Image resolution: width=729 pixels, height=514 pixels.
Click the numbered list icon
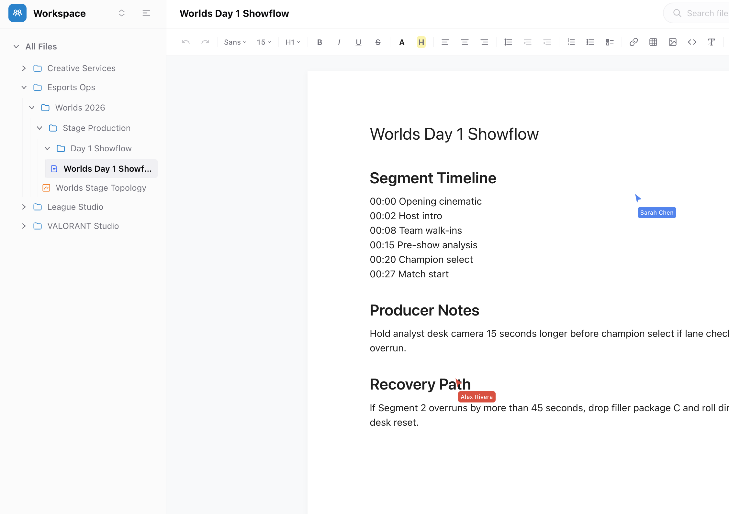pyautogui.click(x=571, y=42)
